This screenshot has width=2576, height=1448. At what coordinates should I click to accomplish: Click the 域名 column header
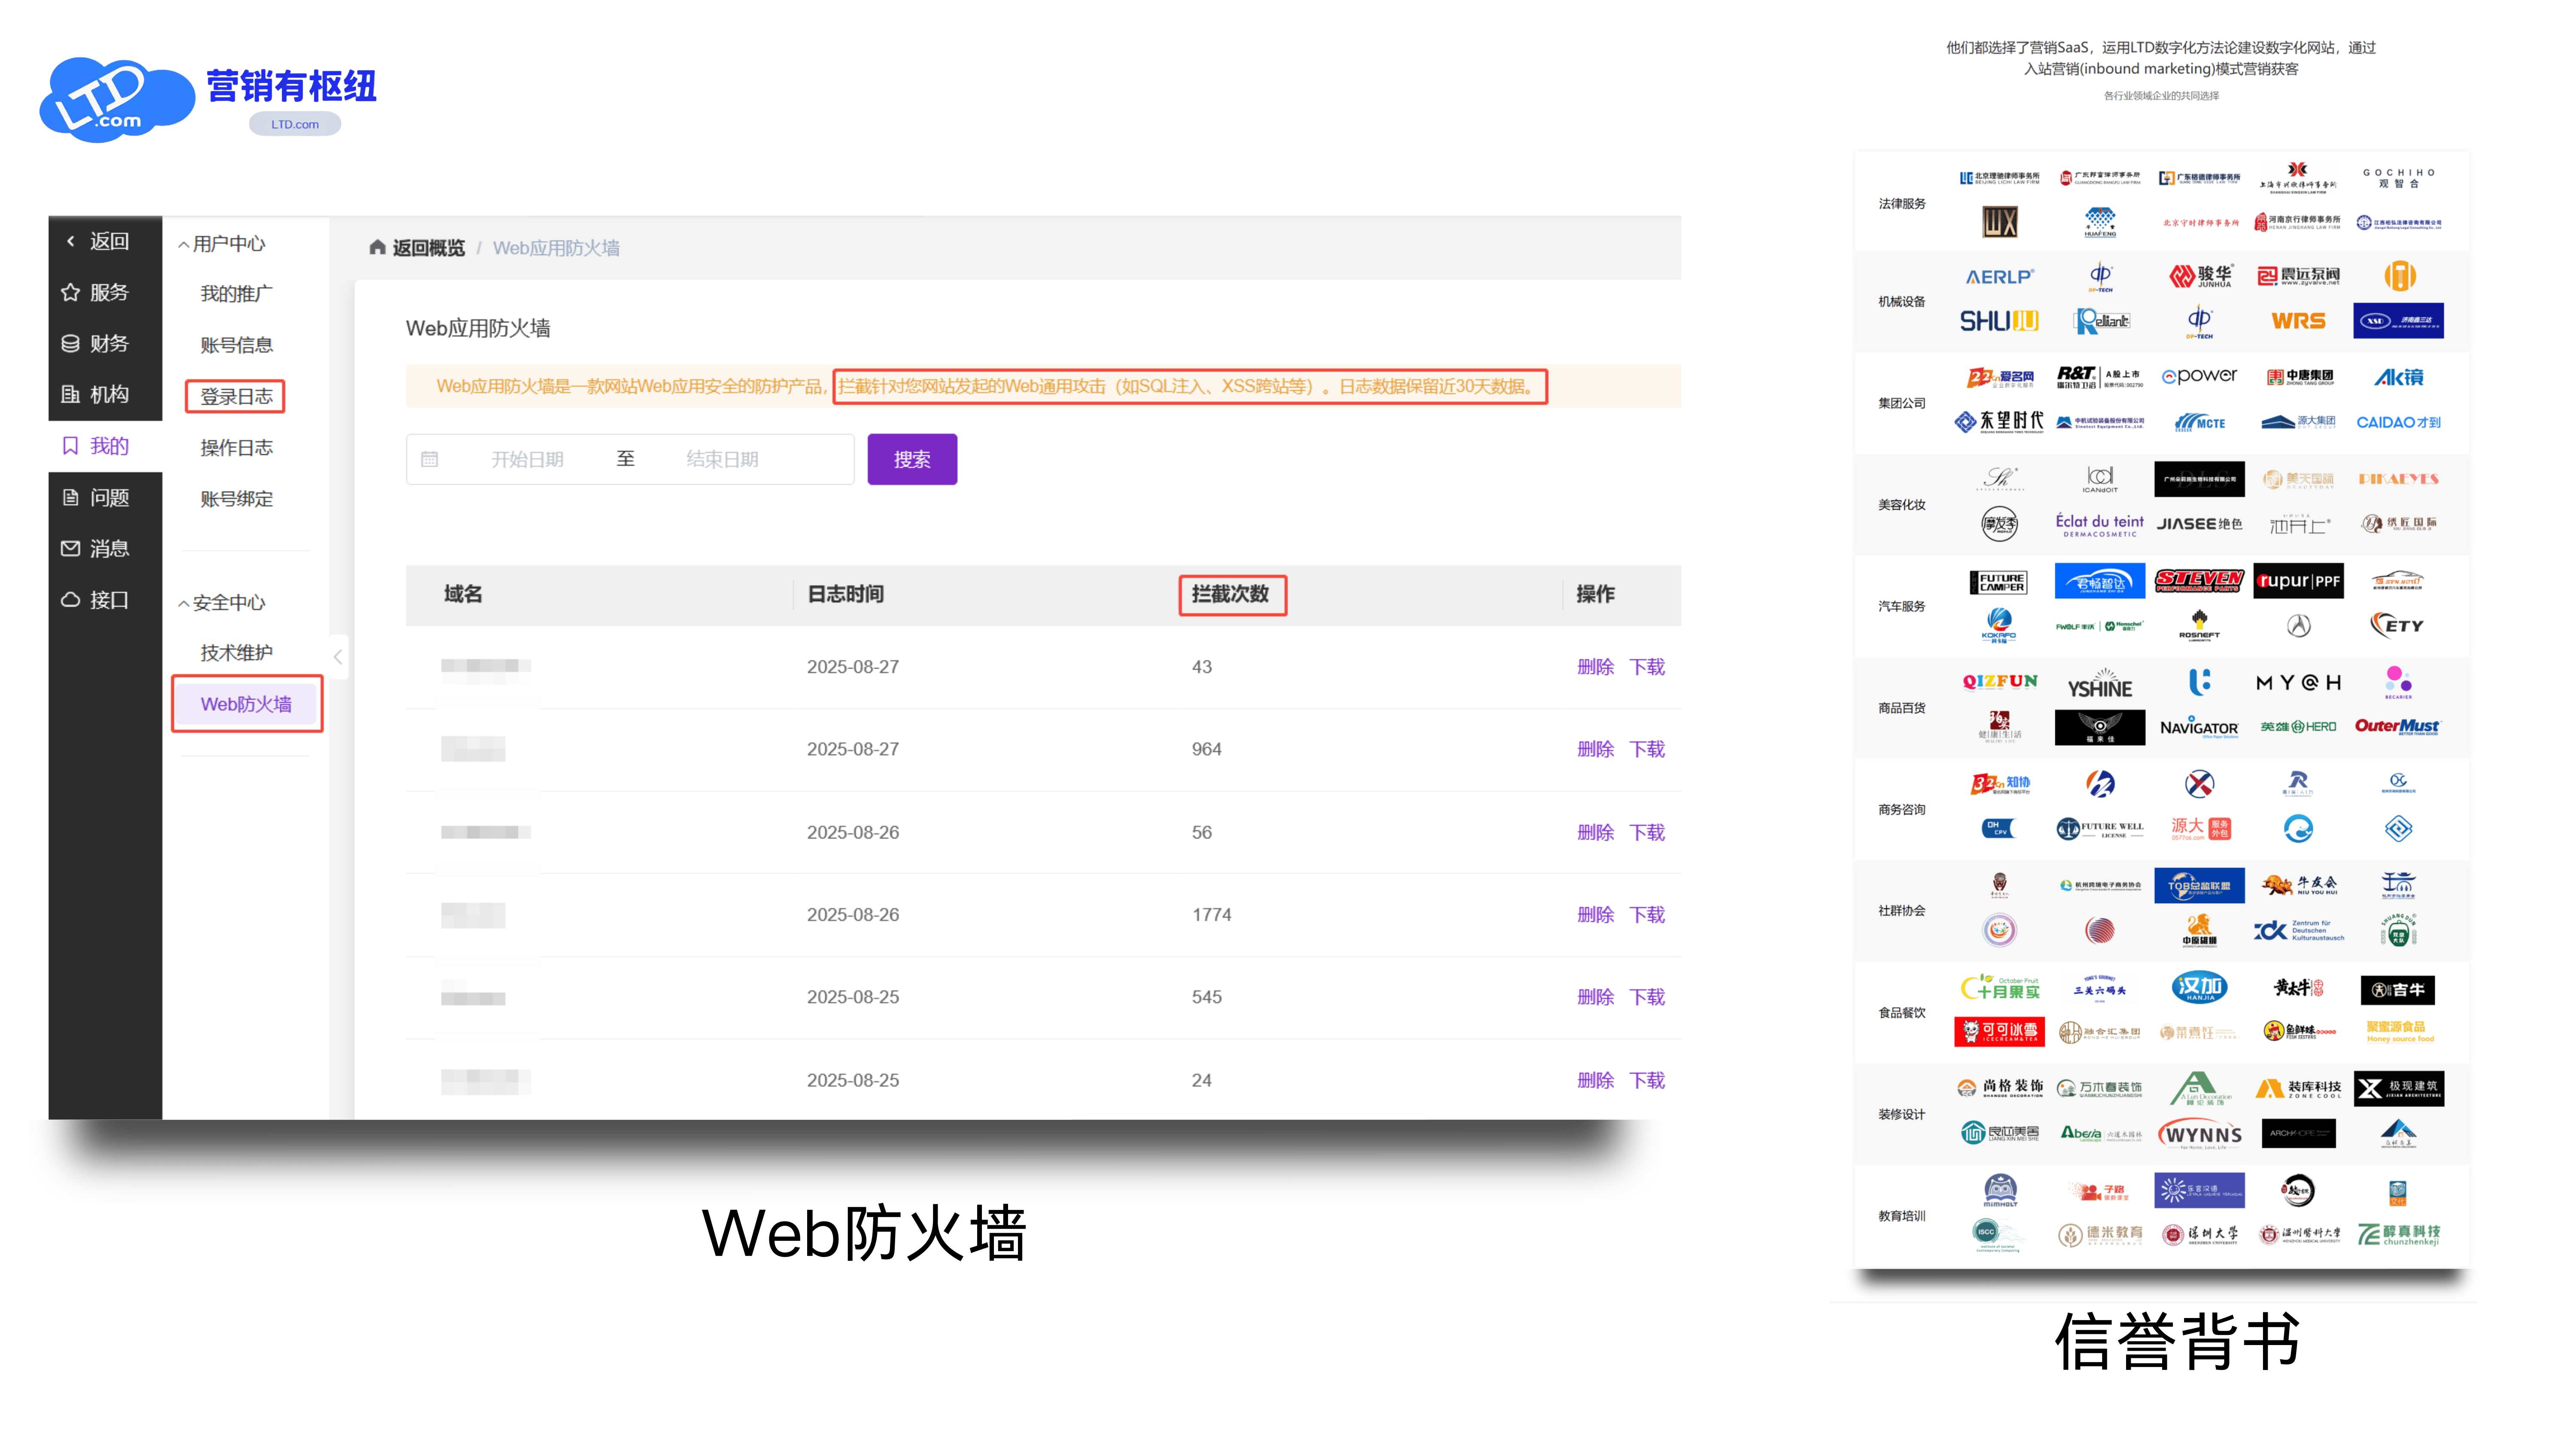click(462, 594)
